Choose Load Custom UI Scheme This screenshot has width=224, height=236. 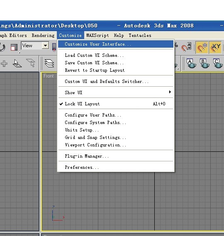point(116,55)
